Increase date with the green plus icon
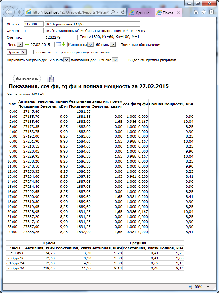219x293 pixels. [63, 45]
